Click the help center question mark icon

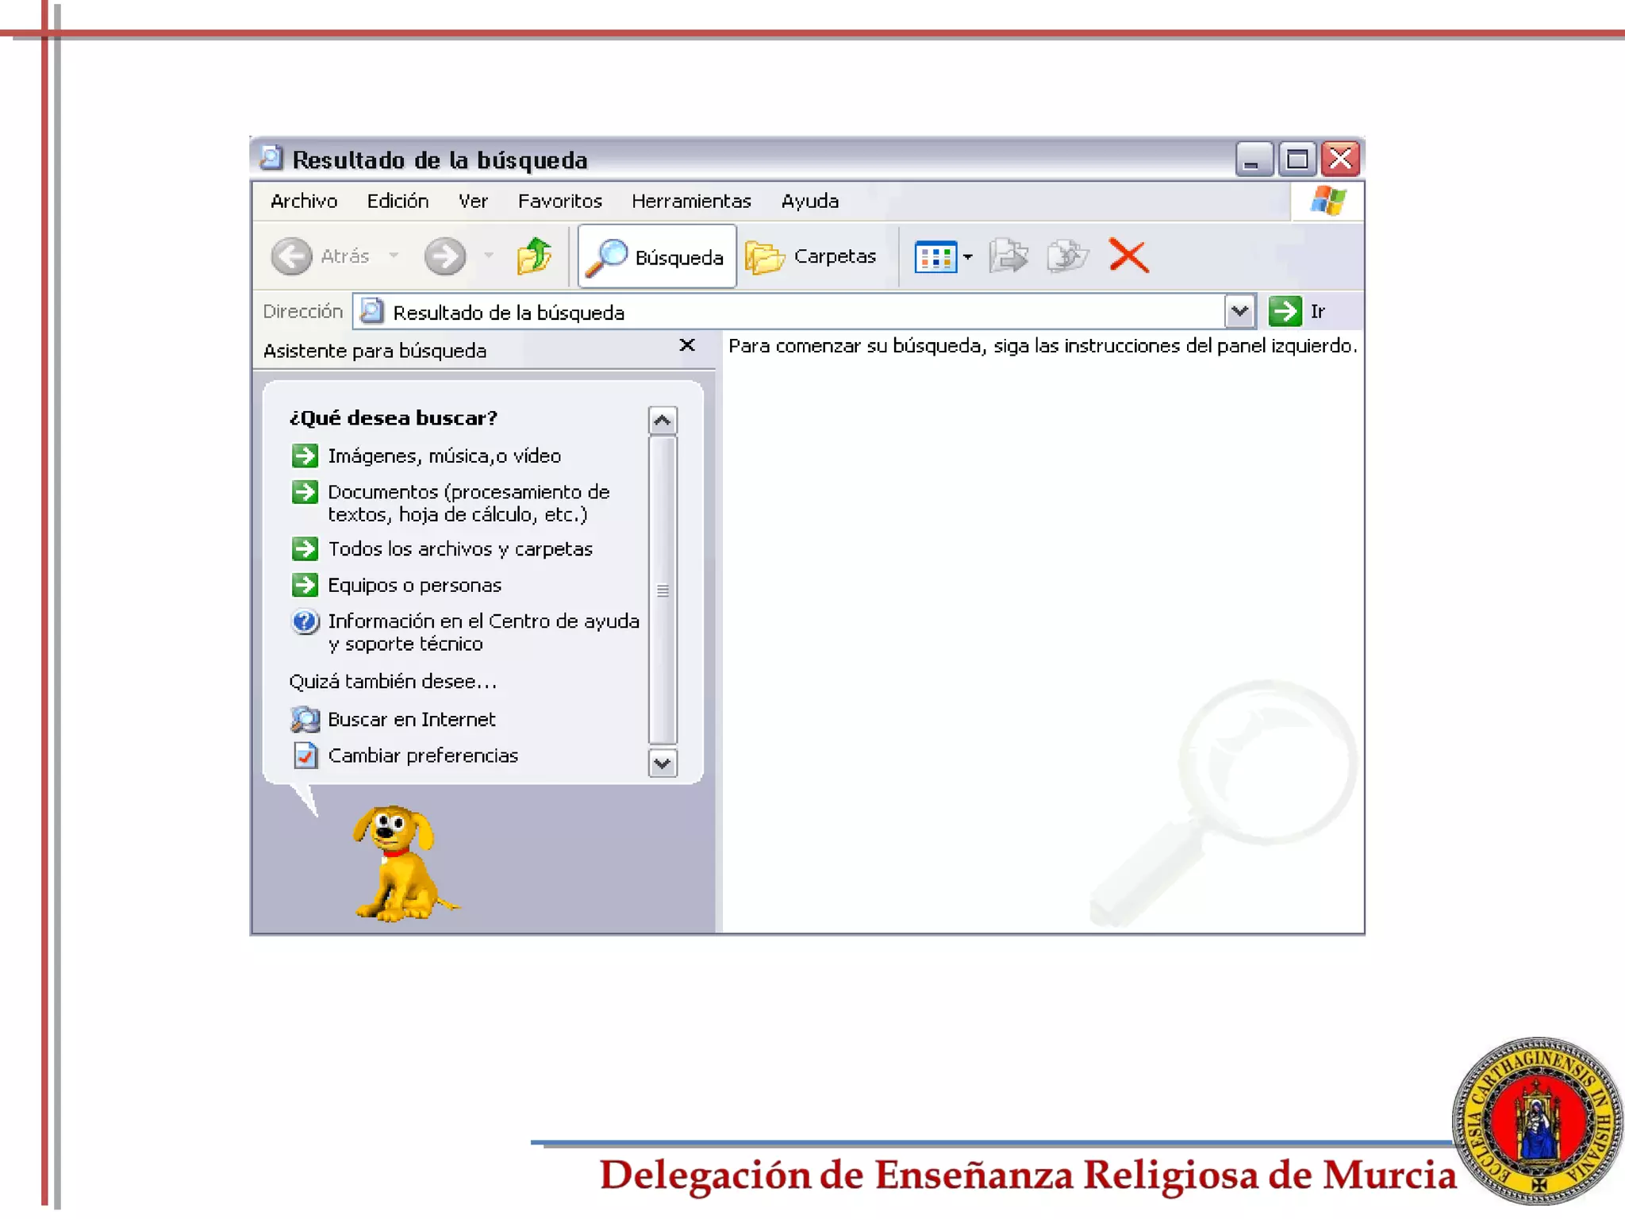click(x=305, y=621)
